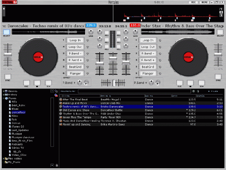The image size is (226, 170).
Task: Activate left deck Flanger effect button
Action: (x=75, y=73)
